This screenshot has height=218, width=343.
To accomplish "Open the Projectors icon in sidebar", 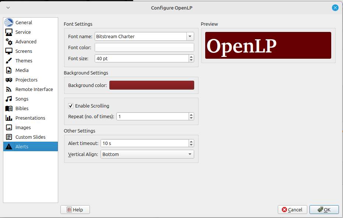I will pyautogui.click(x=9, y=80).
